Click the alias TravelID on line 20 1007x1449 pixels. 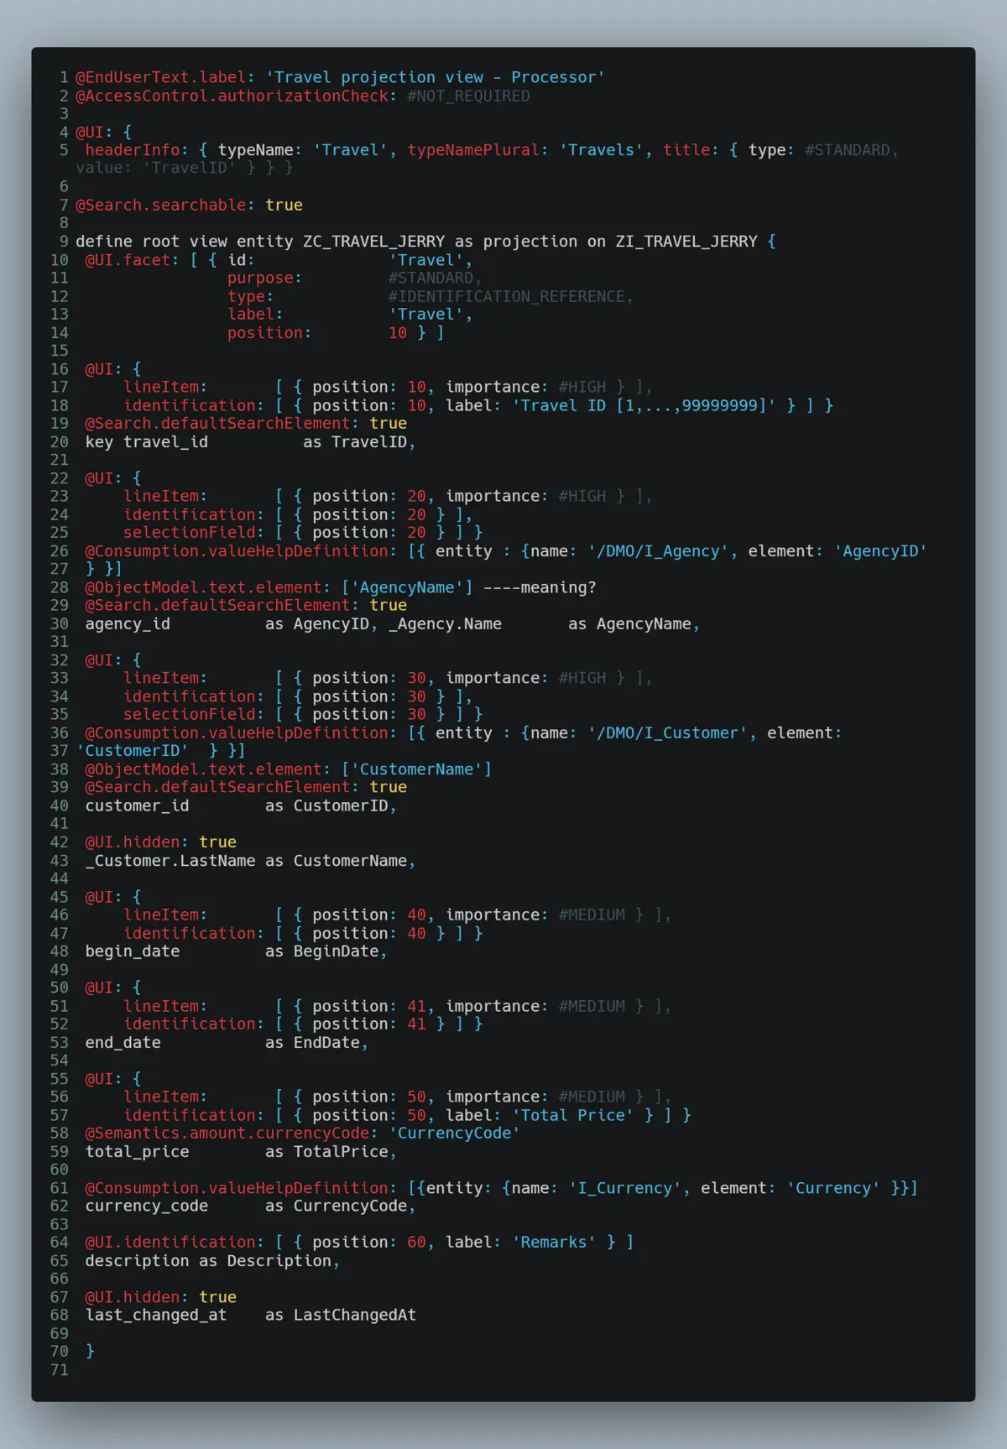(x=369, y=442)
